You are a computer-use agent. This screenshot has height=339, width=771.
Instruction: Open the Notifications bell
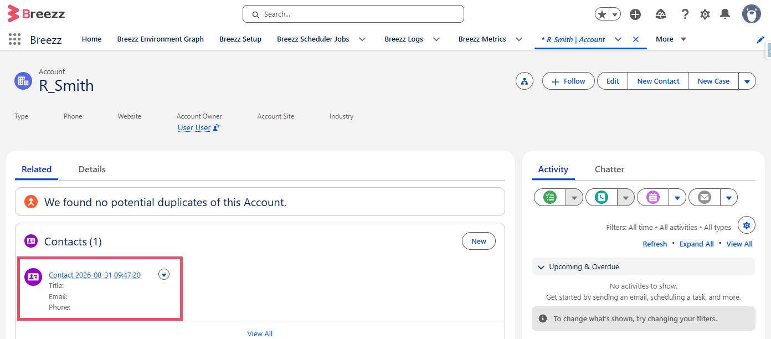click(x=725, y=14)
